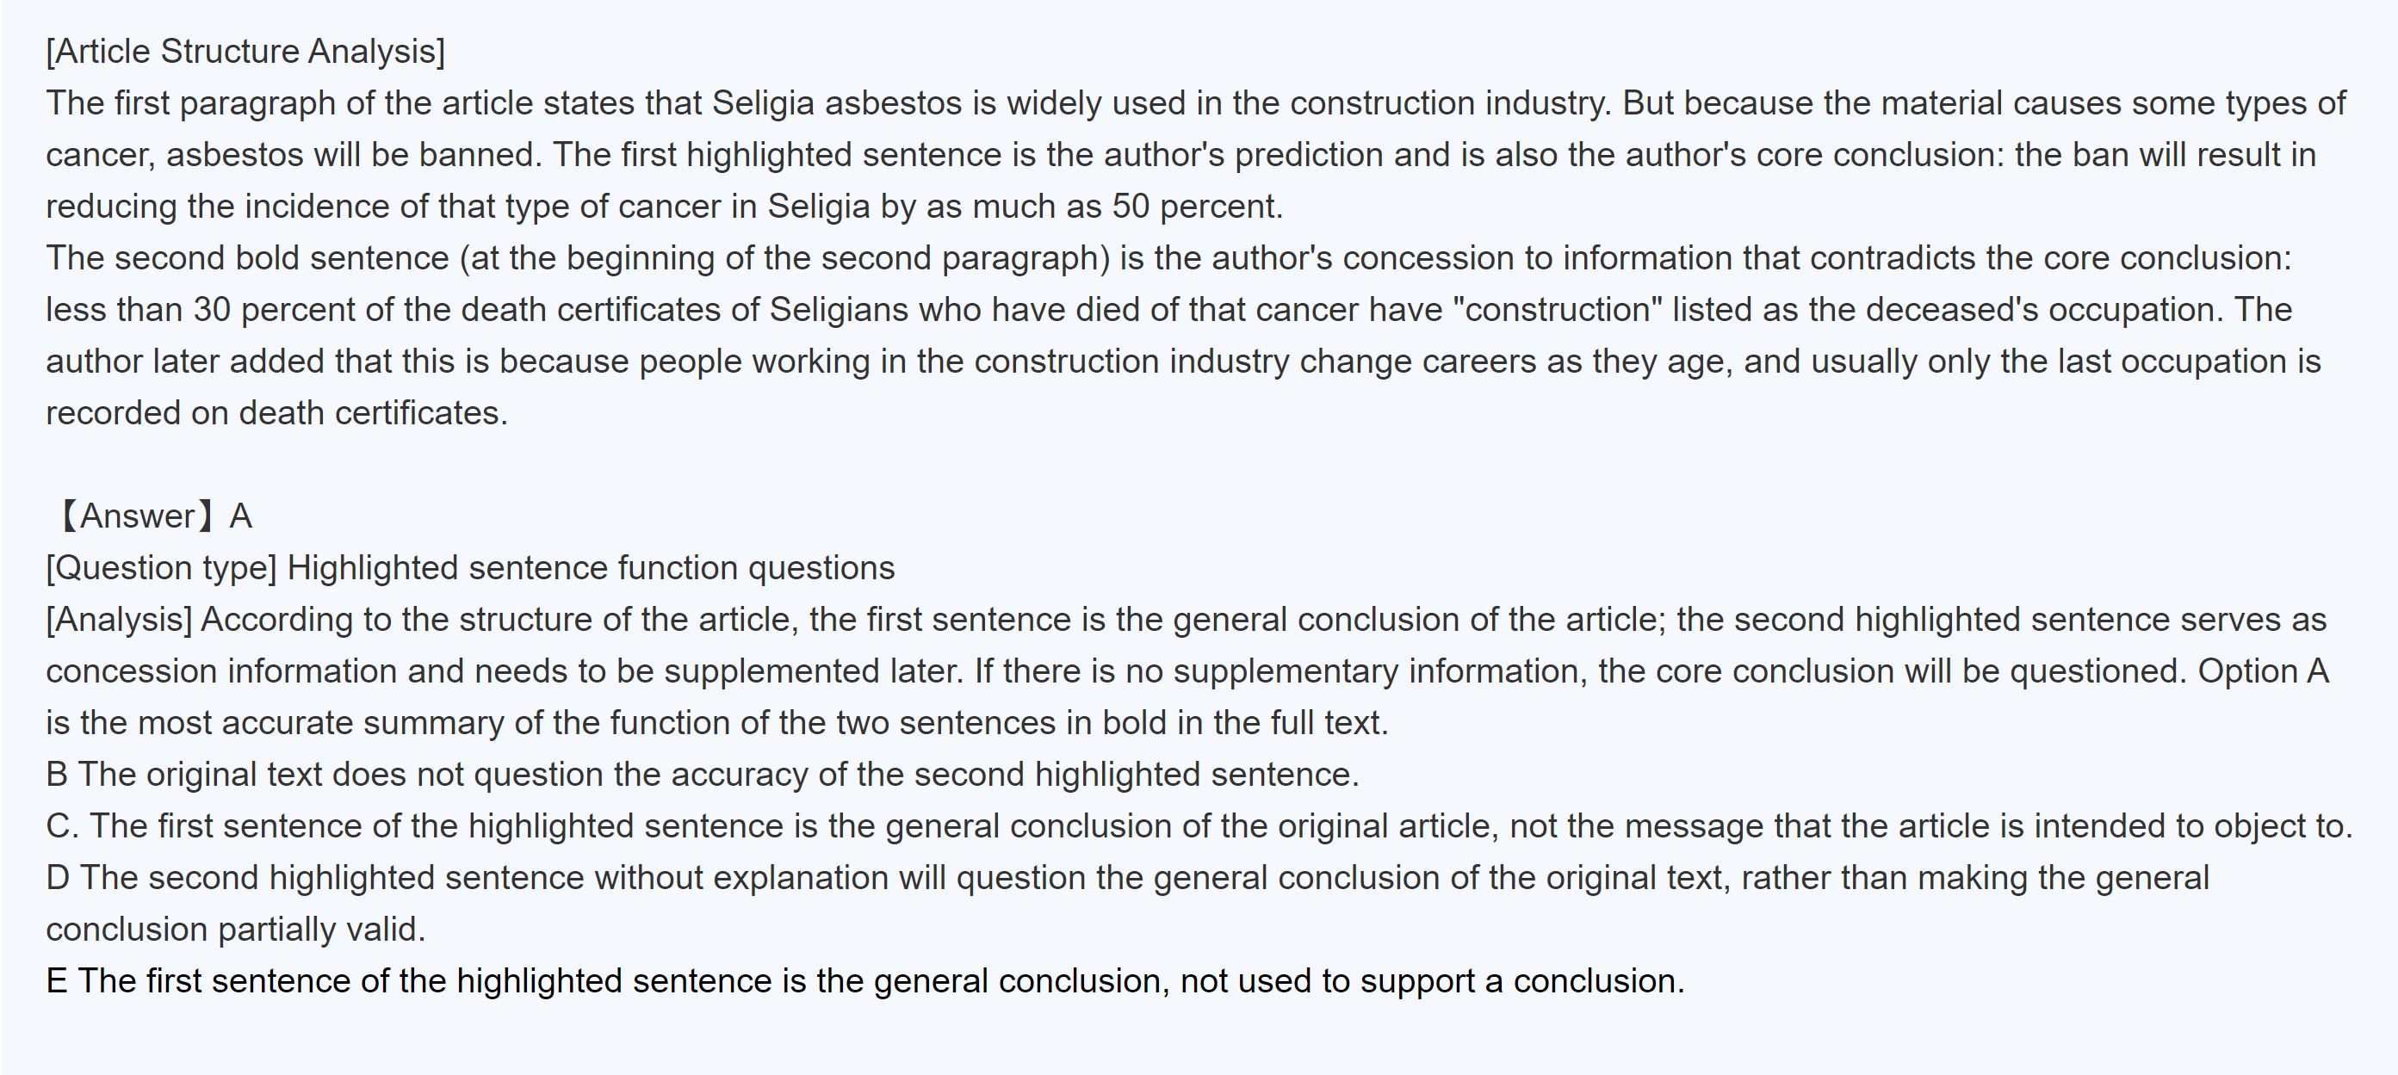Click the line starting 'author later added that'
Viewport: 2398px width, 1075px height.
coord(1182,361)
